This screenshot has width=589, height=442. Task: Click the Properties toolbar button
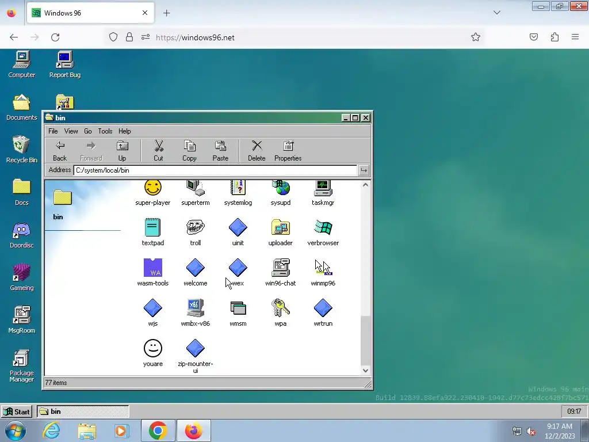tap(288, 151)
